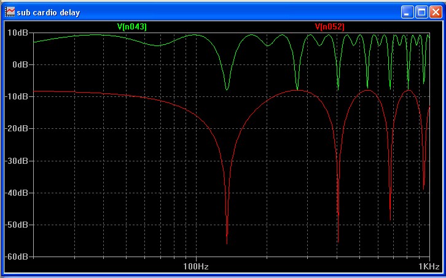Click the waveform icon in title bar
Image resolution: width=446 pixels, height=278 pixels.
point(10,12)
